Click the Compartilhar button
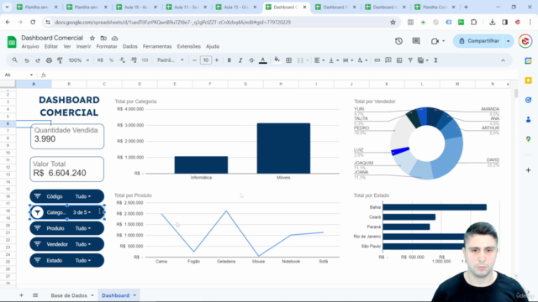538x302 pixels. click(478, 41)
